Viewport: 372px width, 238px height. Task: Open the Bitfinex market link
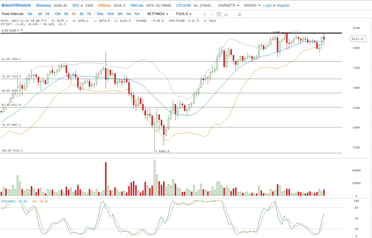(x=105, y=6)
